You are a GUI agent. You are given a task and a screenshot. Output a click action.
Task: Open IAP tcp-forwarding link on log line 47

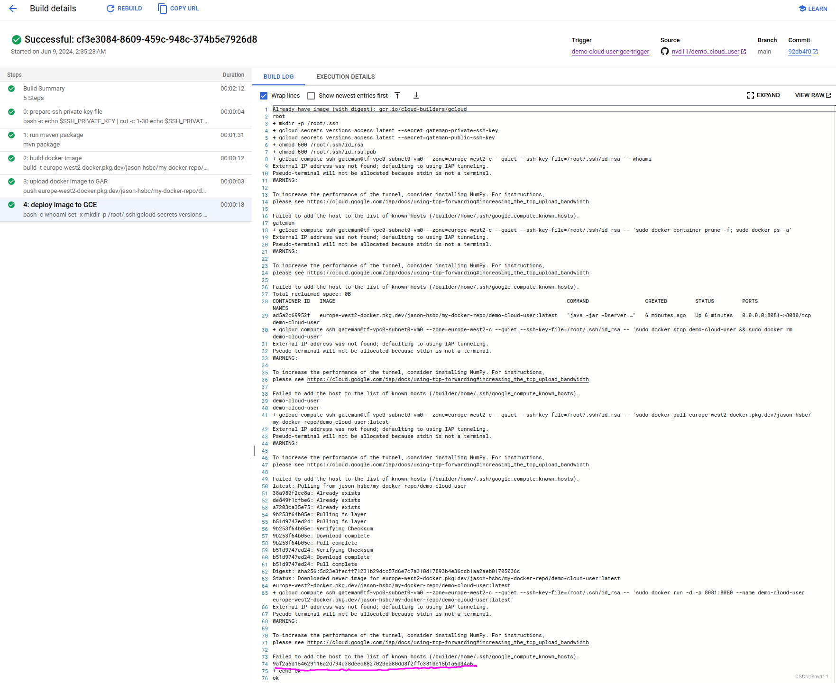click(448, 465)
